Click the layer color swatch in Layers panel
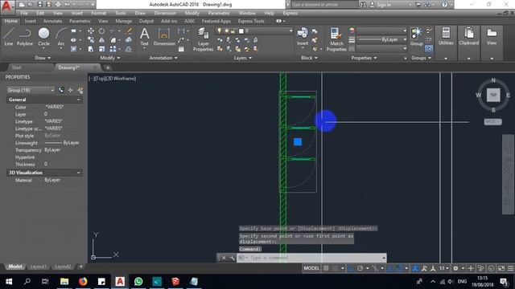This screenshot has width=515, height=289. [241, 31]
